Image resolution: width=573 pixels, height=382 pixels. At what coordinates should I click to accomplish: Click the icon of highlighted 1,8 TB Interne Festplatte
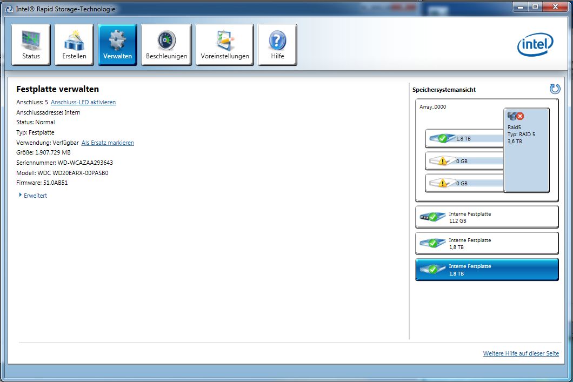[432, 270]
